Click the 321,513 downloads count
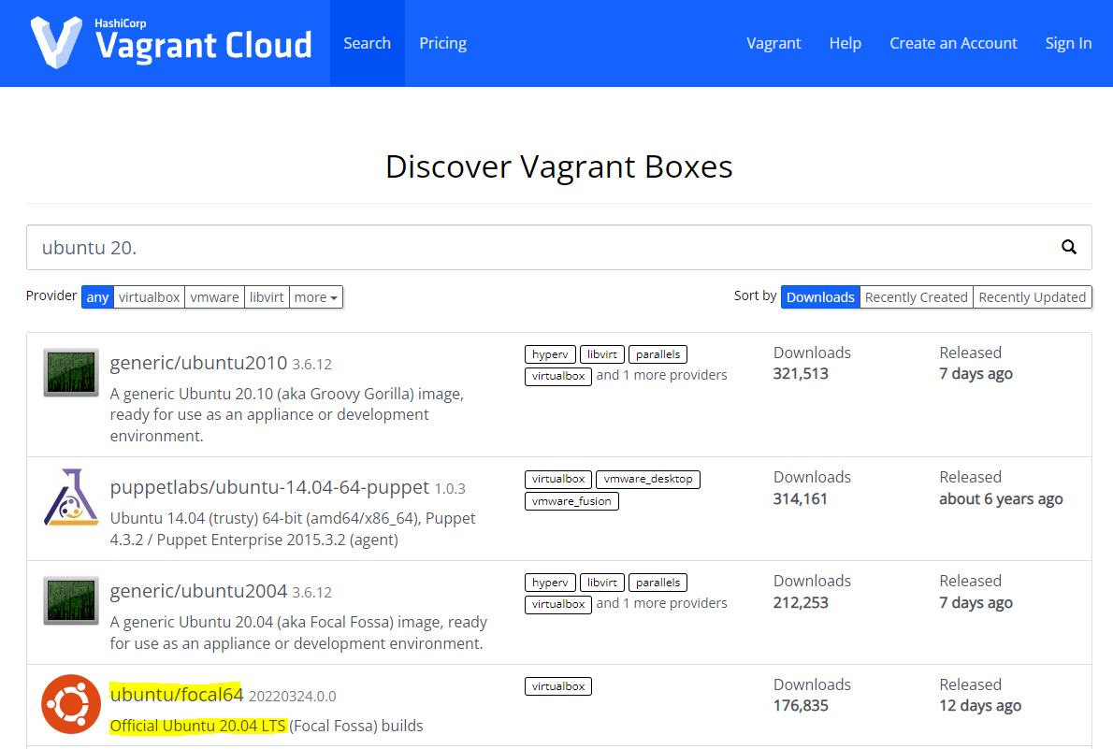Image resolution: width=1113 pixels, height=749 pixels. pyautogui.click(x=801, y=373)
